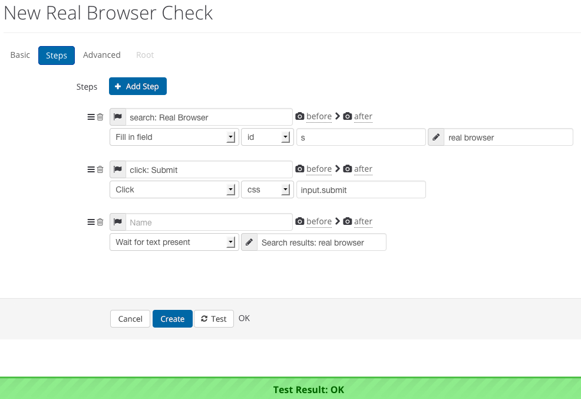581x399 pixels.
Task: Click the 'Test Result: OK' banner
Action: point(290,388)
